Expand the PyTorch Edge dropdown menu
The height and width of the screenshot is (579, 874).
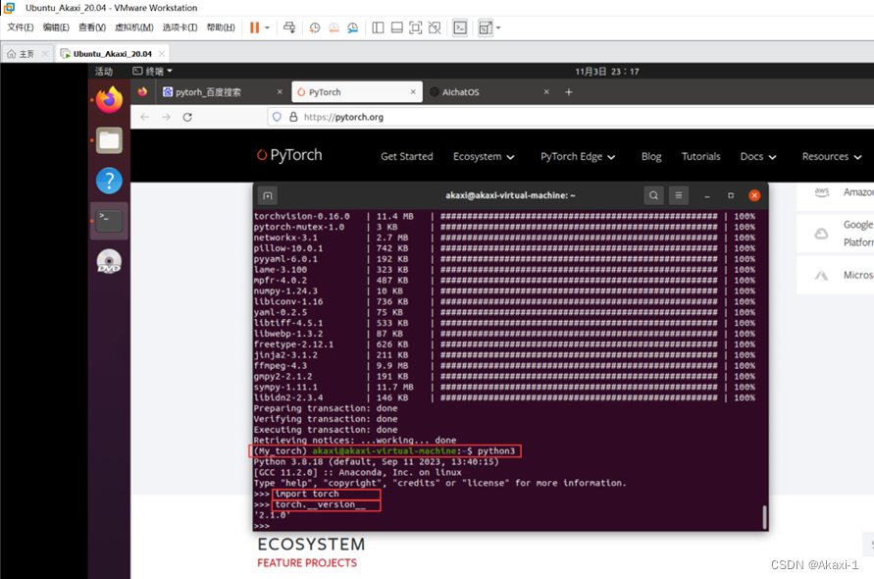pyautogui.click(x=578, y=157)
